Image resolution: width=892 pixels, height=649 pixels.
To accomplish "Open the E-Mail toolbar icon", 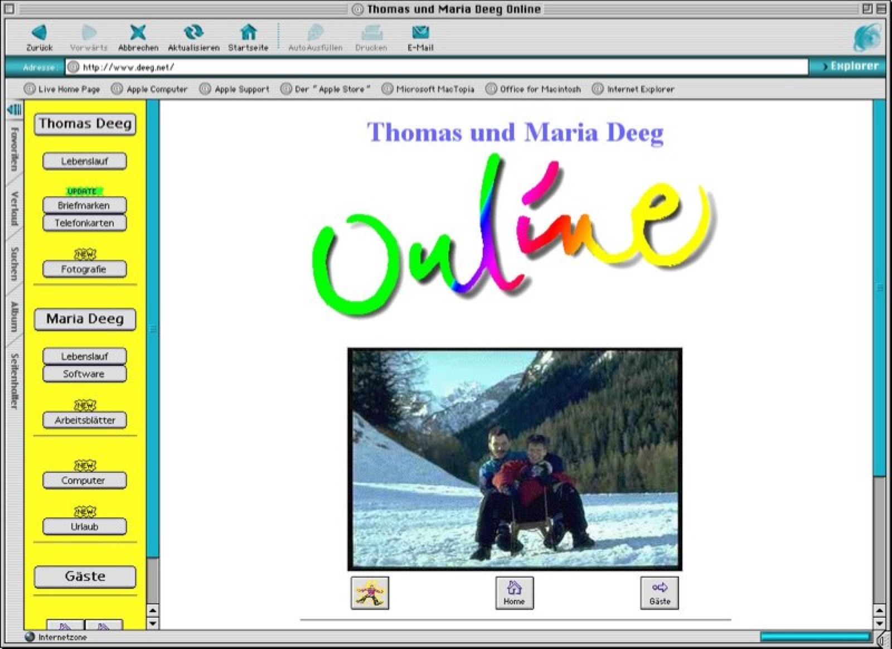I will point(420,33).
